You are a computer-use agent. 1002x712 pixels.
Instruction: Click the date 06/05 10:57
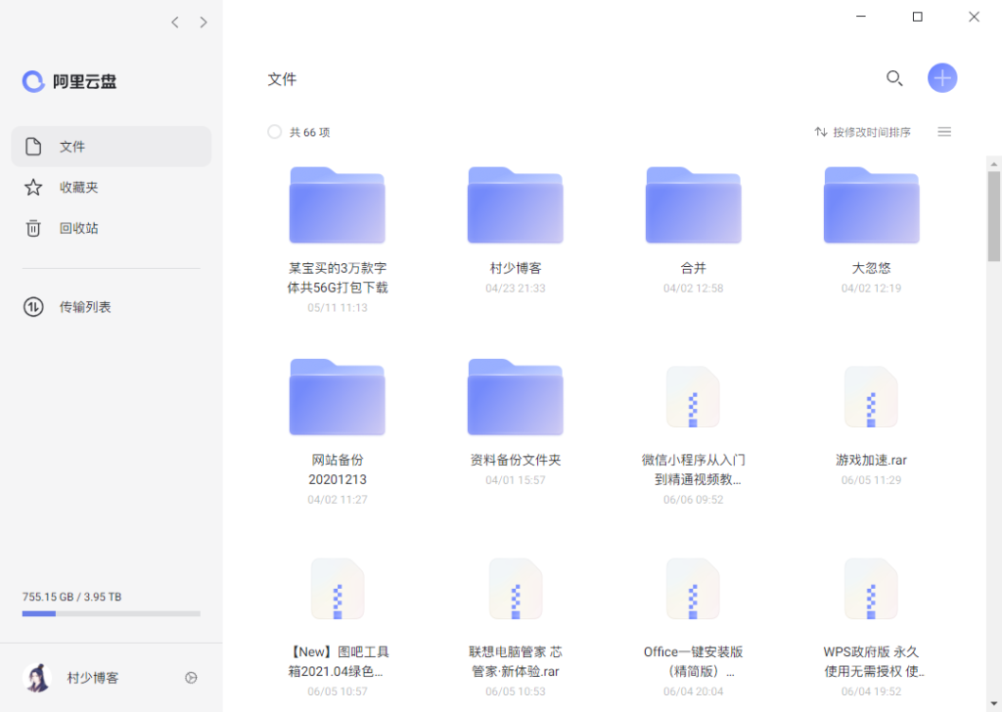(338, 691)
